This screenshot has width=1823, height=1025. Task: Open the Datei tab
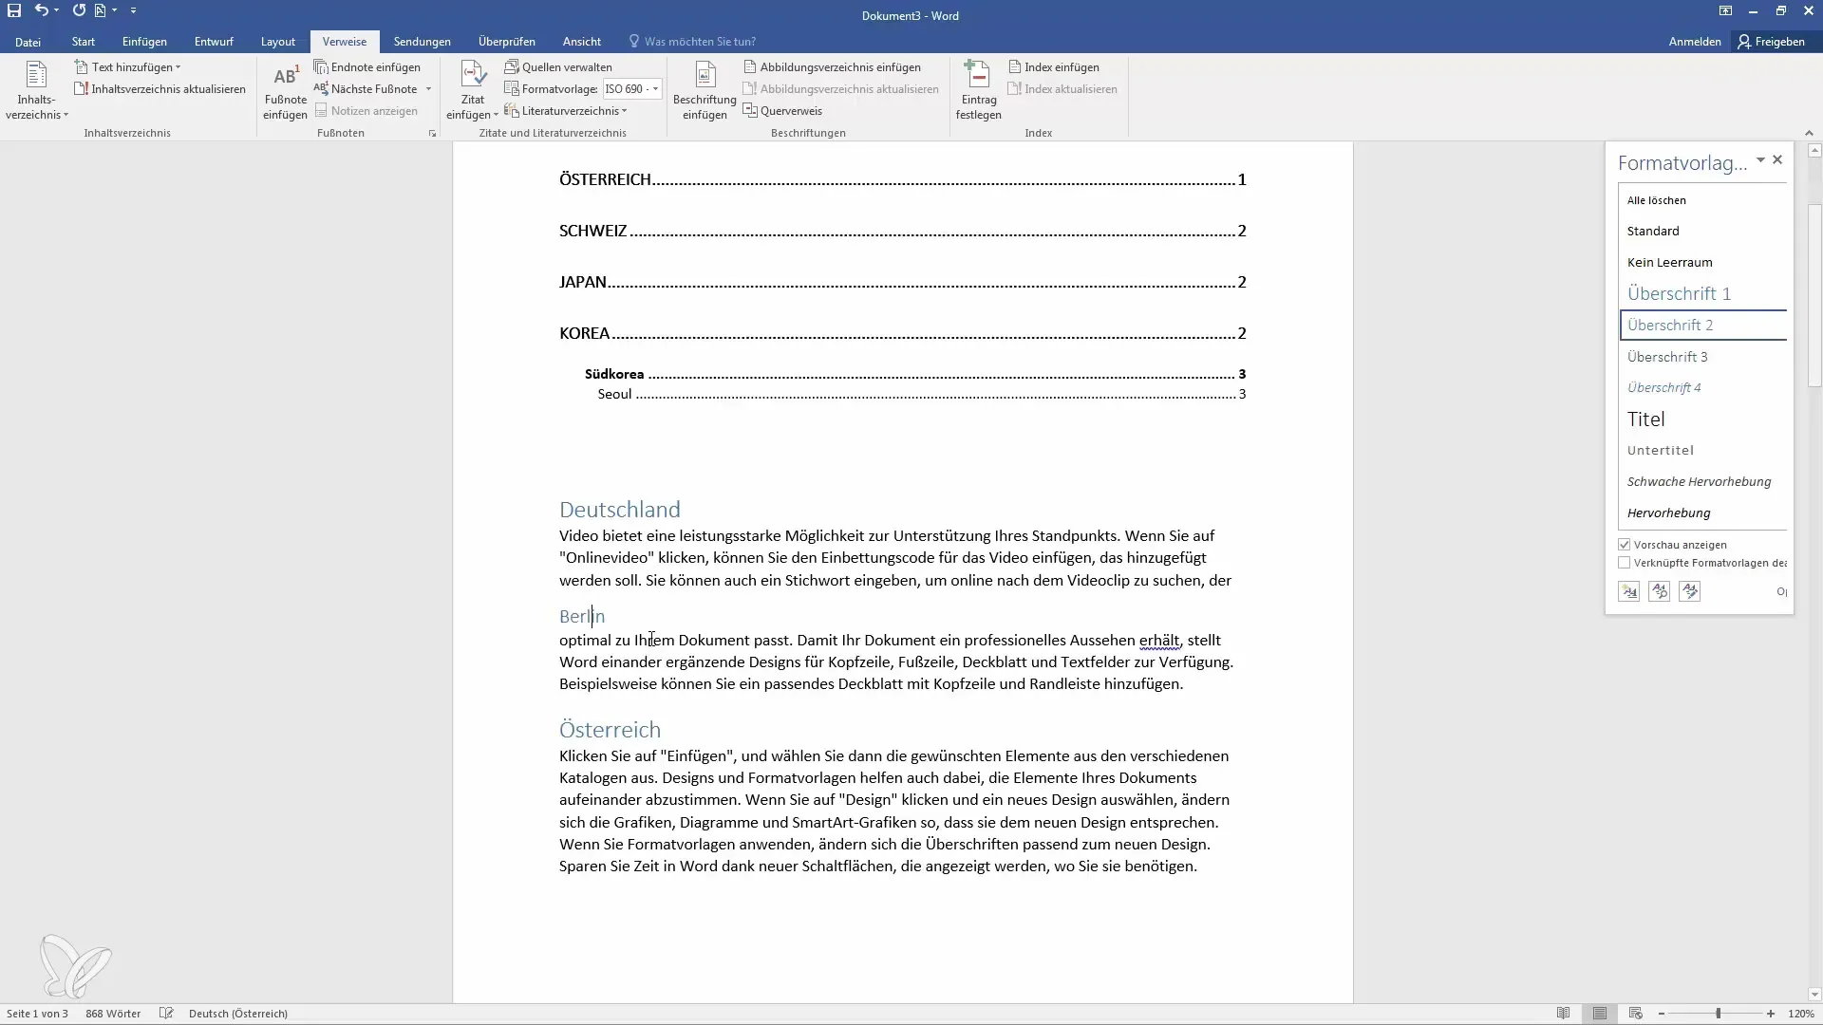pos(28,42)
